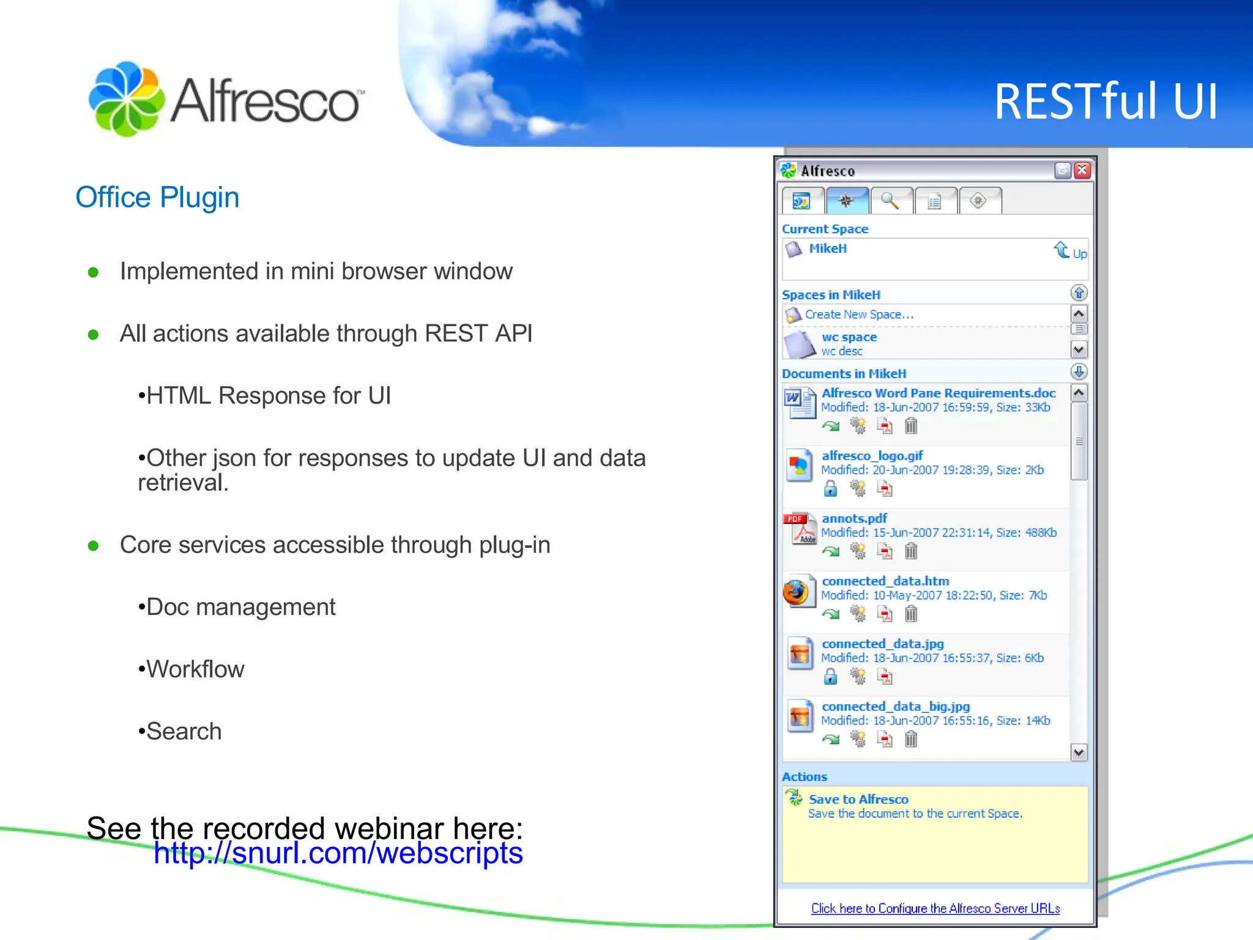Click the wc space folder icon
1253x940 pixels.
click(800, 345)
